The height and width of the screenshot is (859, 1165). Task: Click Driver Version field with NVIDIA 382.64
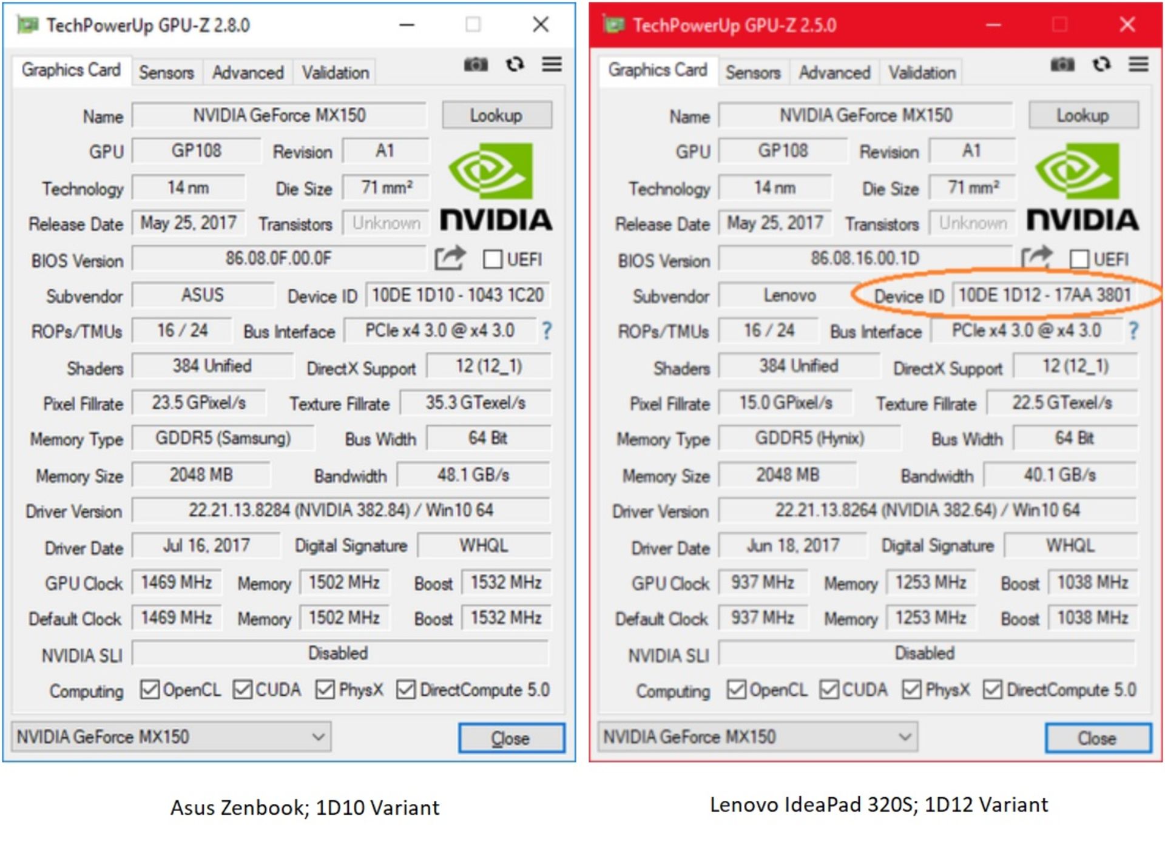[928, 510]
